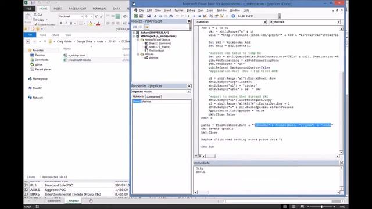Switch to the l_finance sheet tab
Image resolution: width=372 pixels, height=209 pixels.
73,201
